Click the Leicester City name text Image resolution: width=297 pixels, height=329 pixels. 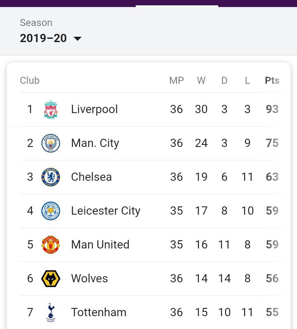(106, 211)
